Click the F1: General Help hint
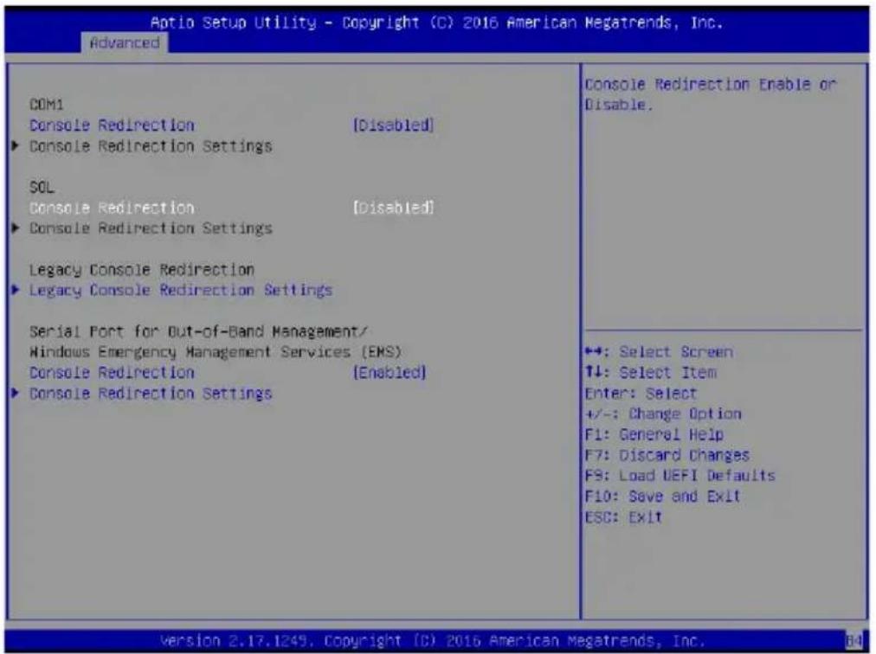Image resolution: width=876 pixels, height=654 pixels. pos(654,434)
